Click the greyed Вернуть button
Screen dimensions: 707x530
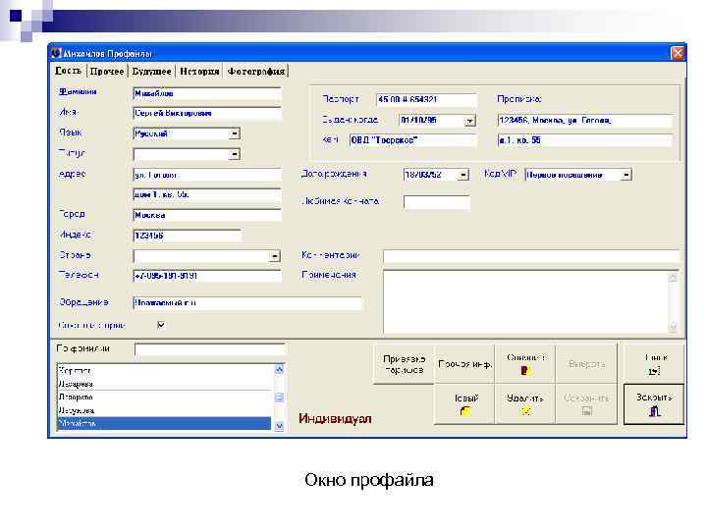[x=586, y=364]
